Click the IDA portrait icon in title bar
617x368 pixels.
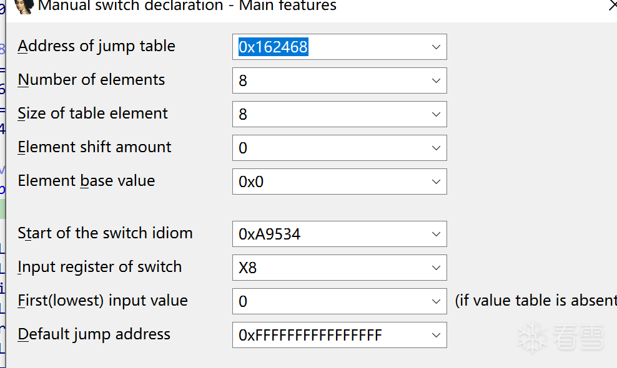coord(23,6)
